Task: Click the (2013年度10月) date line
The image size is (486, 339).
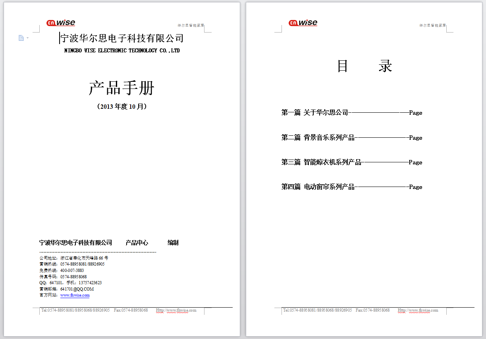Action: pos(122,107)
